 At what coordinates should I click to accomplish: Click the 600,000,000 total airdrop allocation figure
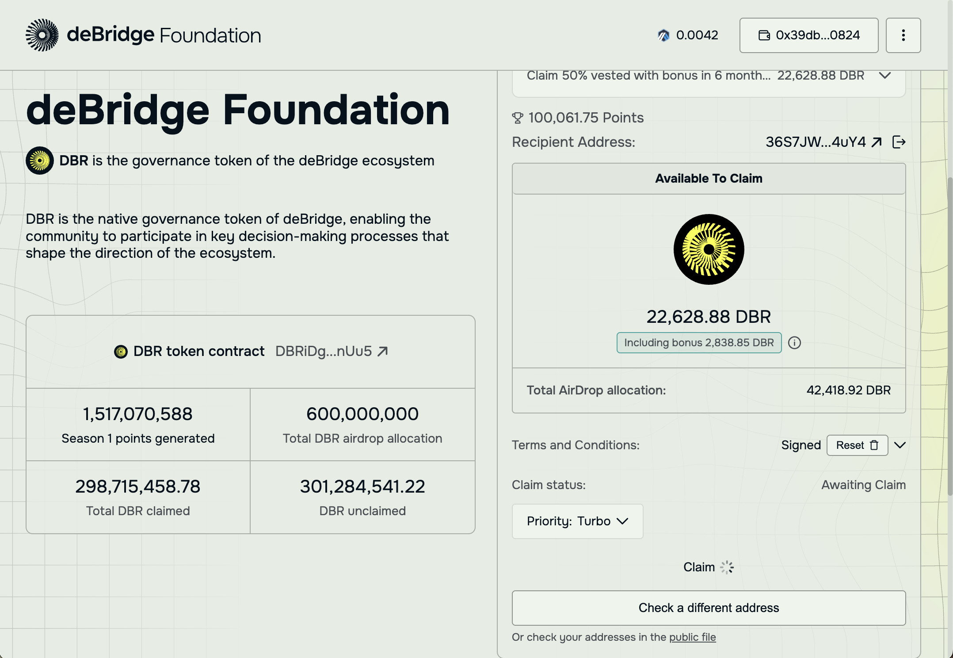tap(362, 414)
